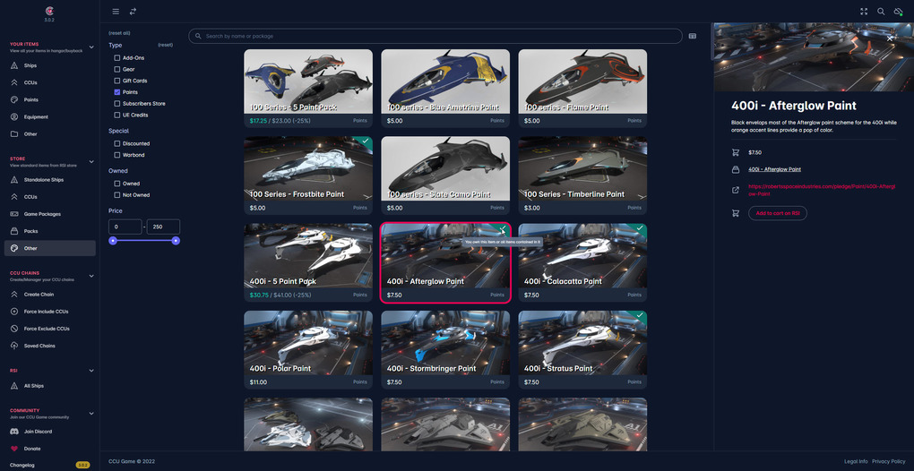
Task: Click the hamburger menu icon
Action: click(x=116, y=12)
